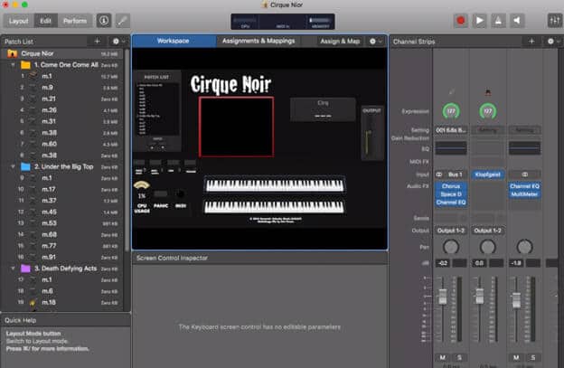This screenshot has width=564, height=368.
Task: Open the mixer sliders icon at top right
Action: click(x=555, y=21)
